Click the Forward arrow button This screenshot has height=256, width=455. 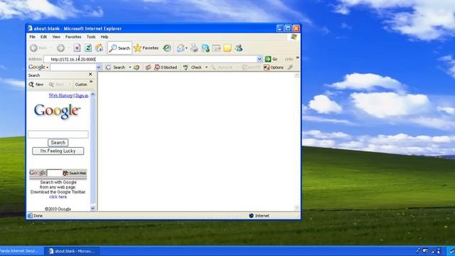[60, 48]
